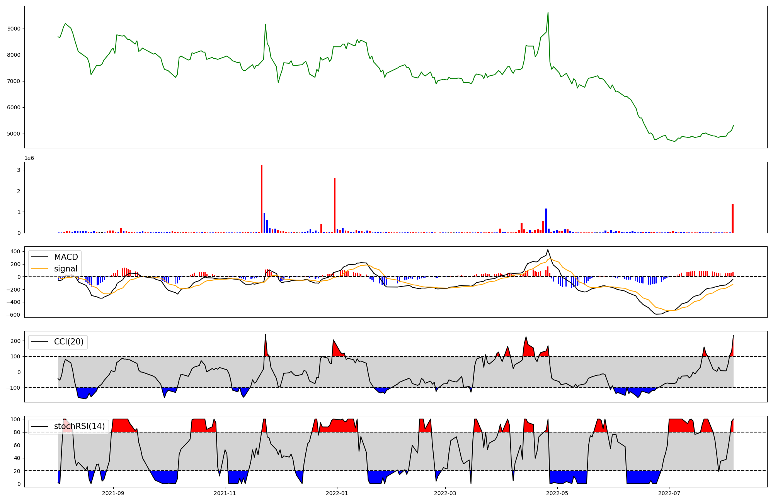Click the second tallest red volume bar
This screenshot has width=773, height=502.
tap(335, 205)
